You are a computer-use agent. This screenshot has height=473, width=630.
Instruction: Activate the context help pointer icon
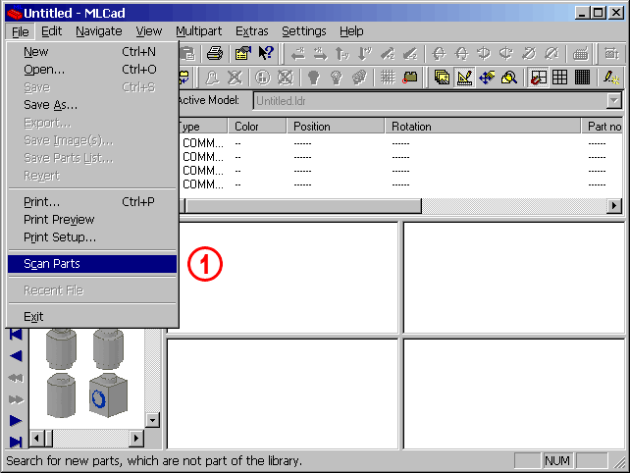[266, 53]
